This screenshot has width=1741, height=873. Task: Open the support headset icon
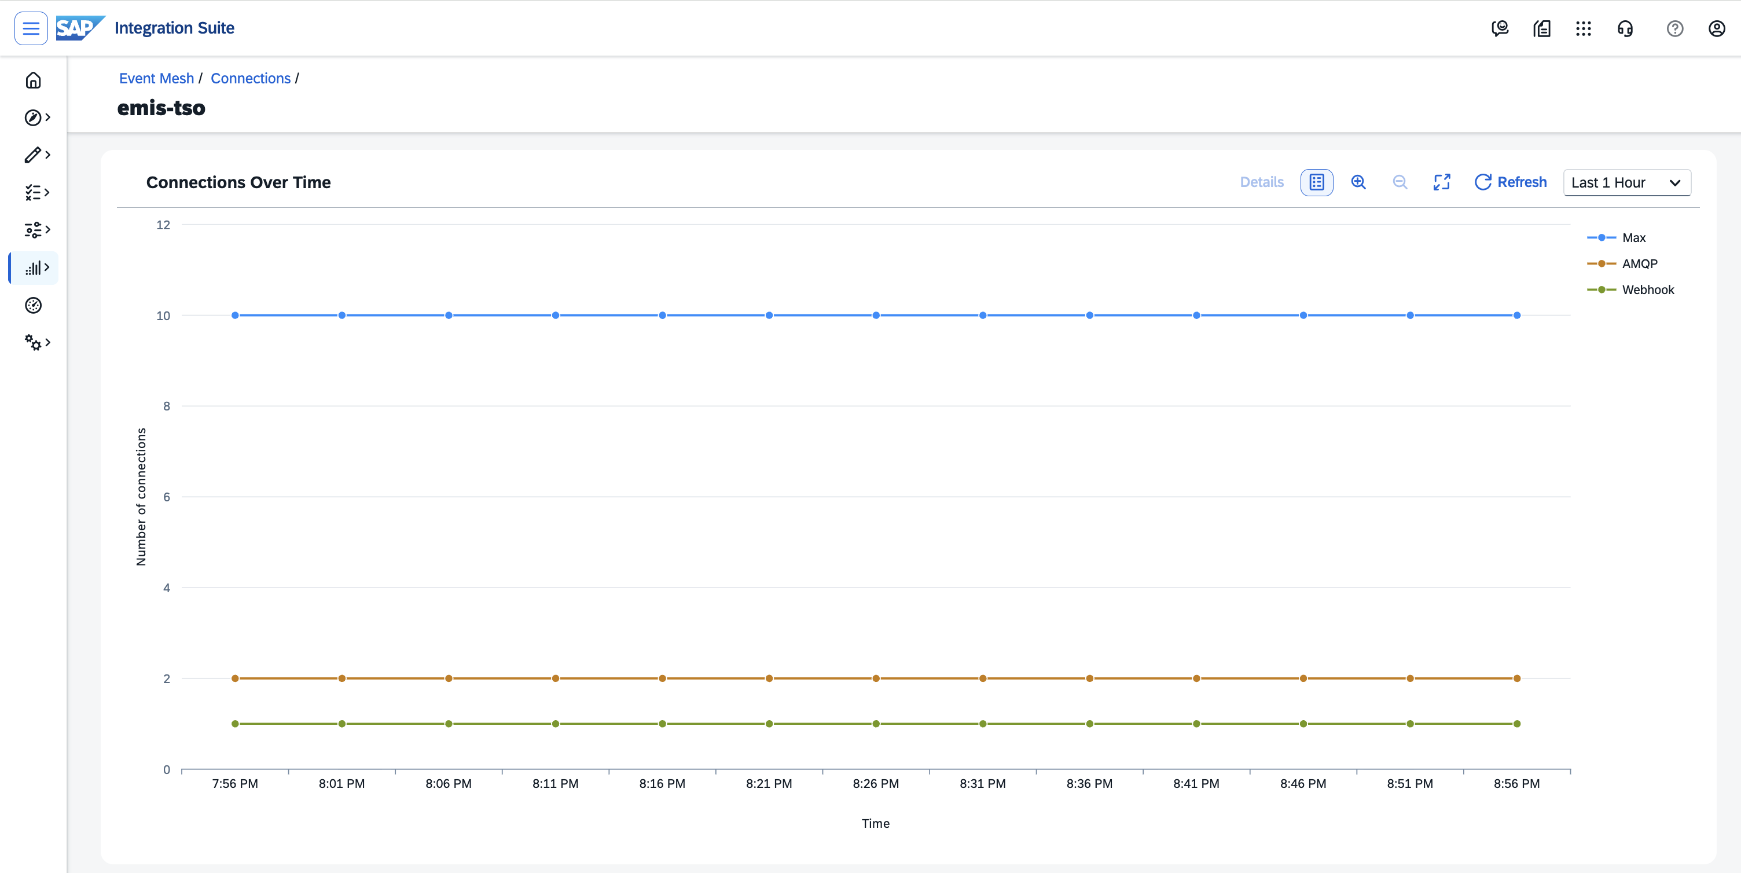pyautogui.click(x=1625, y=28)
